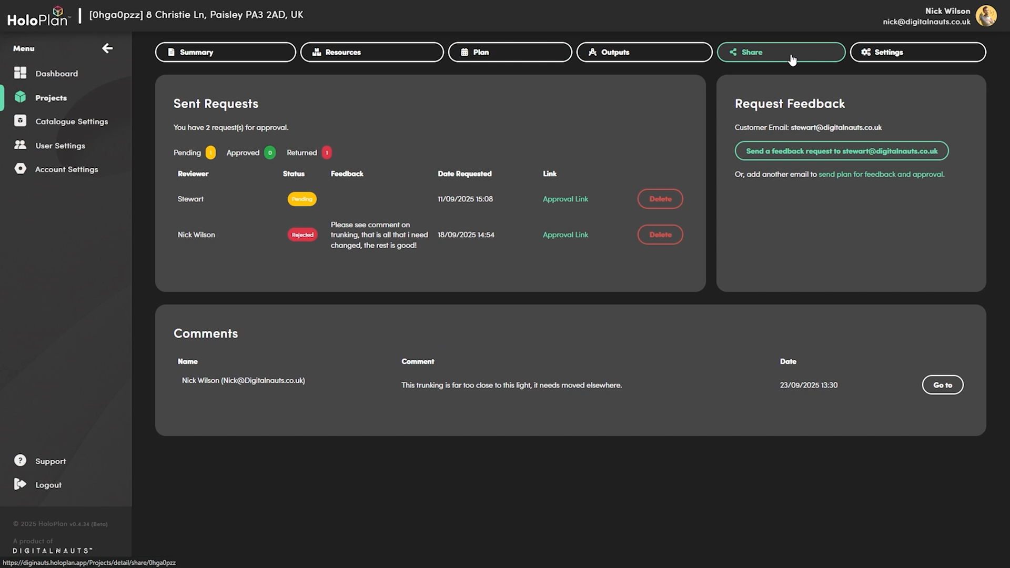Open the project Settings tab
Screen dimensions: 1010x568
coord(917,52)
